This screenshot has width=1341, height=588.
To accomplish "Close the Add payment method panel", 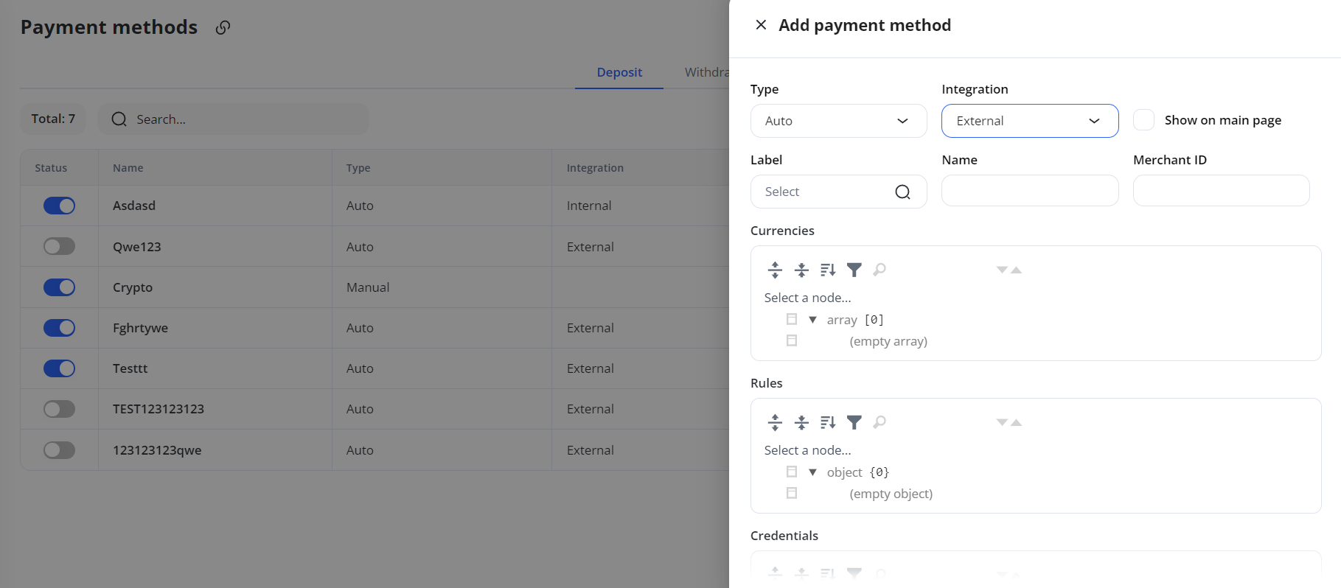I will (761, 25).
